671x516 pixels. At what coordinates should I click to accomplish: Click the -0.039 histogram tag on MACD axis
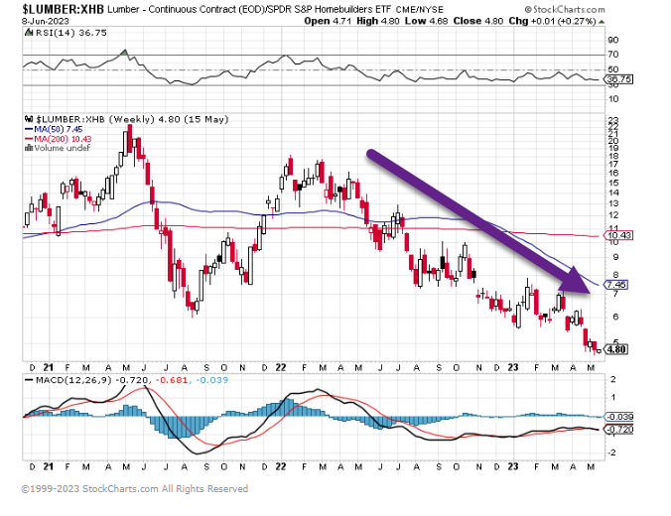click(618, 417)
